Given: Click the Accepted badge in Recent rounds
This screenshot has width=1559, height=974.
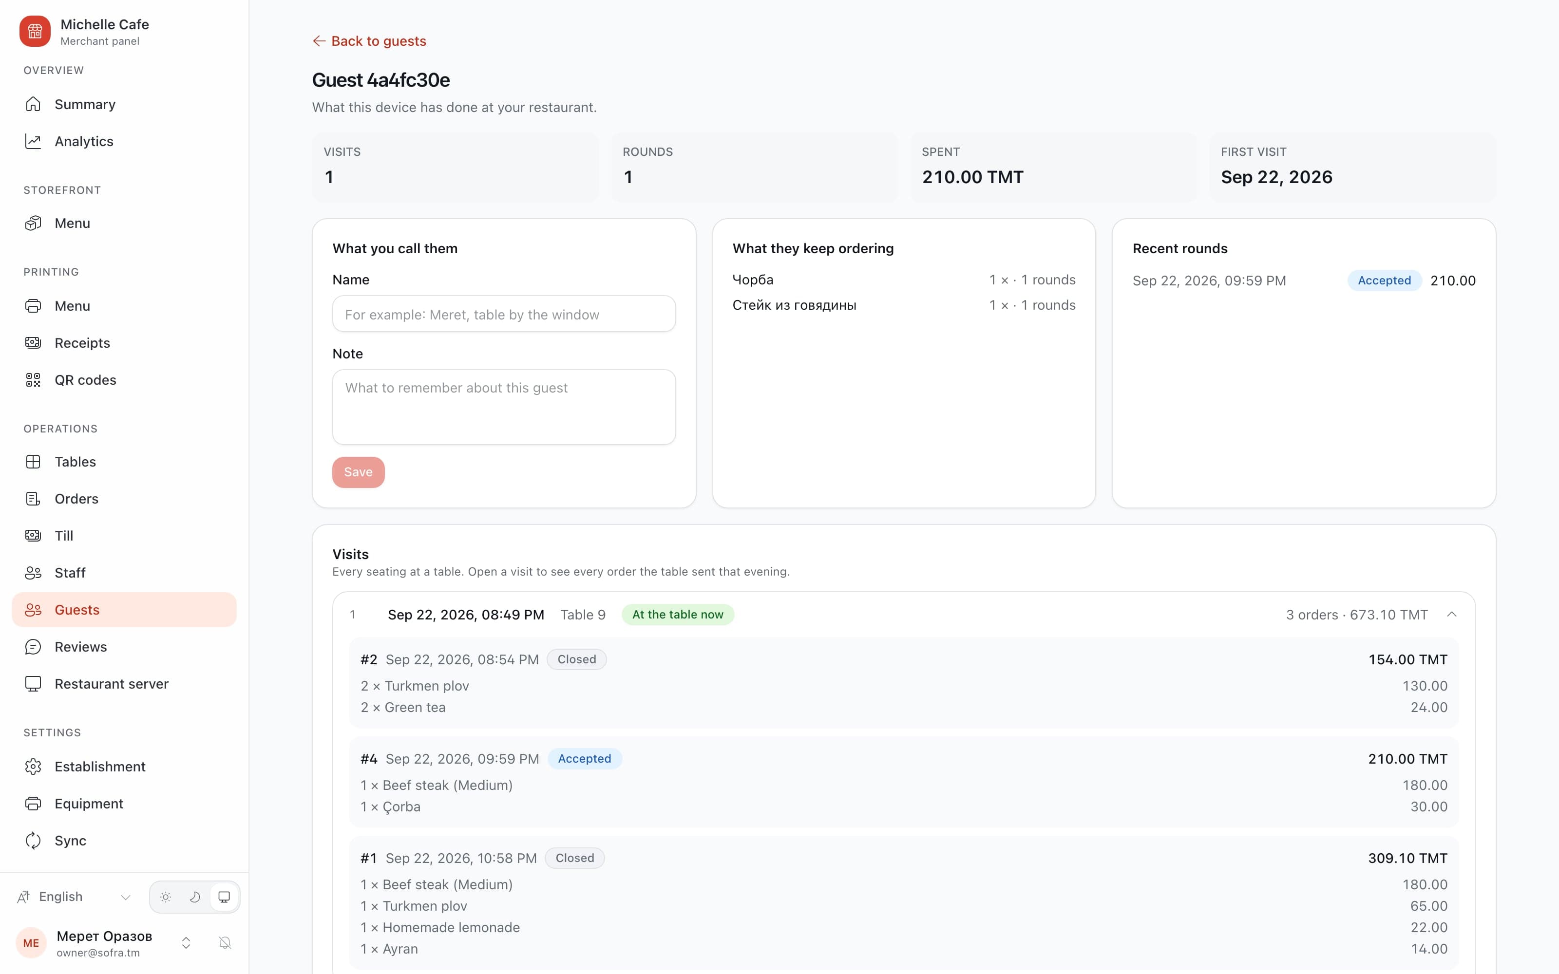Looking at the screenshot, I should [1385, 280].
